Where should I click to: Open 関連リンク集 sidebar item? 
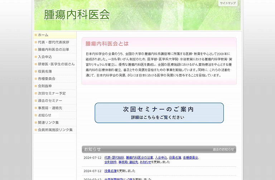pyautogui.click(x=48, y=123)
